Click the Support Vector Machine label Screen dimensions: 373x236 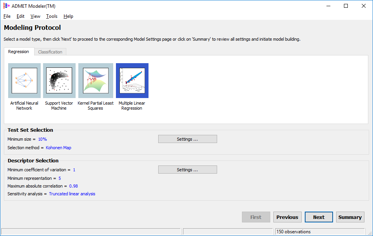(x=59, y=105)
